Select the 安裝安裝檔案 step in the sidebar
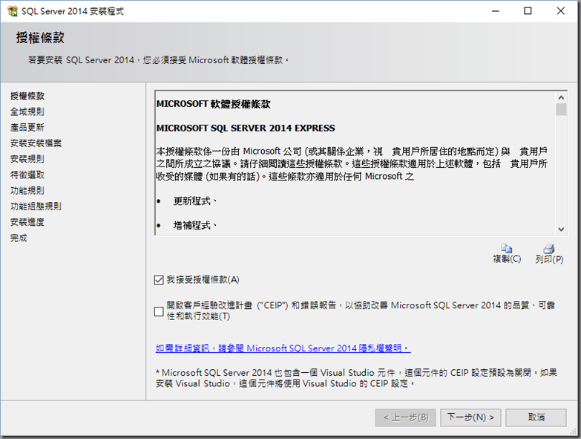 point(36,143)
